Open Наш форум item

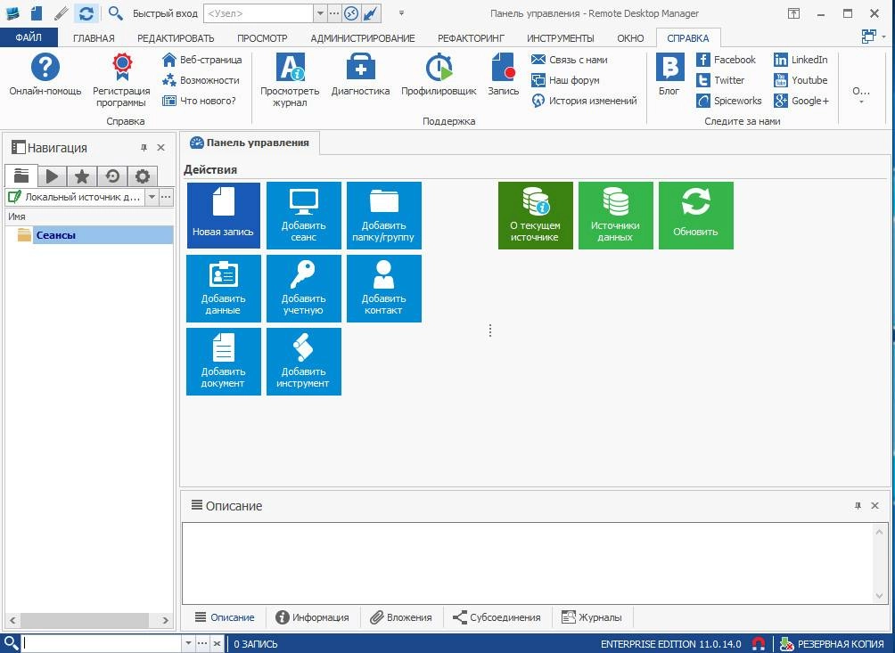(x=565, y=80)
